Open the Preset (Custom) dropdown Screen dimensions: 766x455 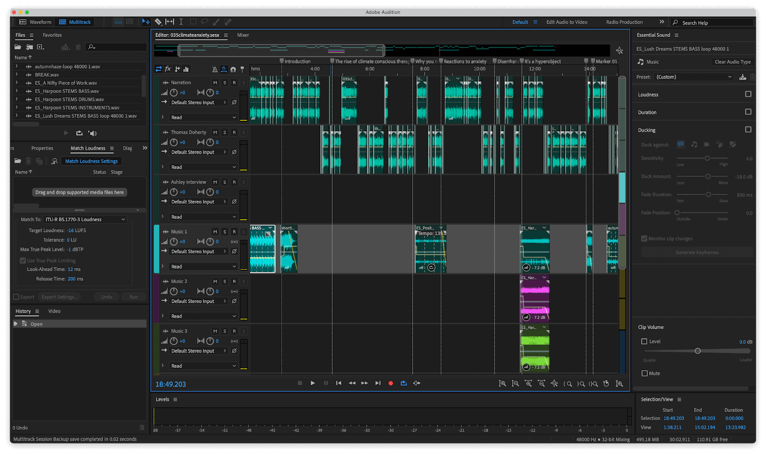click(x=694, y=77)
